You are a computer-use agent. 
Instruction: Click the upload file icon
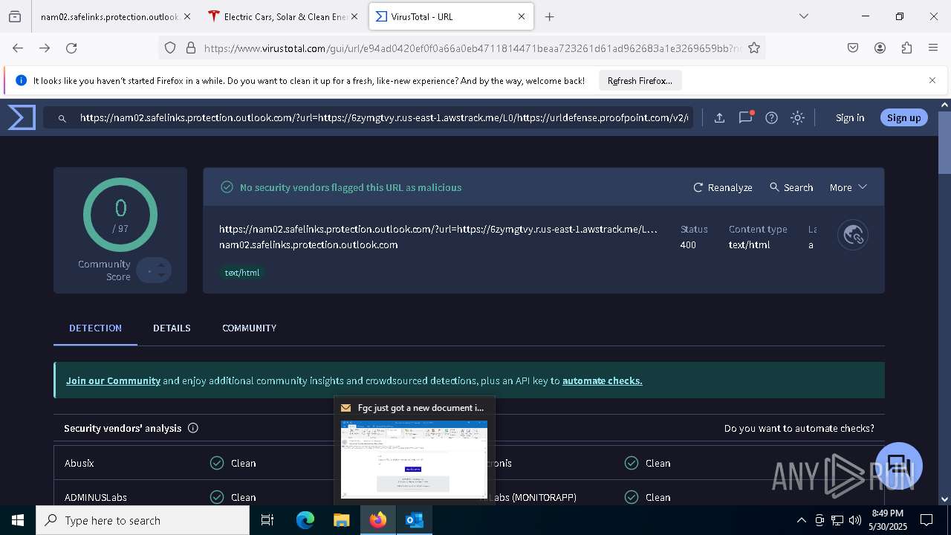click(719, 117)
